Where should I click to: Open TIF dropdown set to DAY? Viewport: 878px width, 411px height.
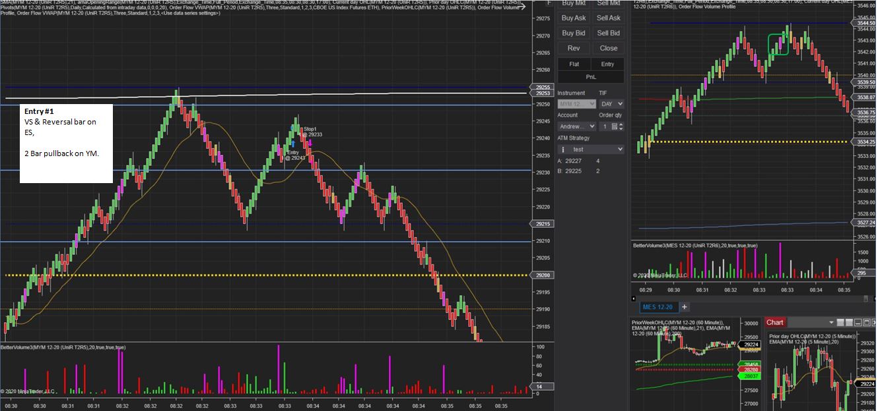point(611,103)
